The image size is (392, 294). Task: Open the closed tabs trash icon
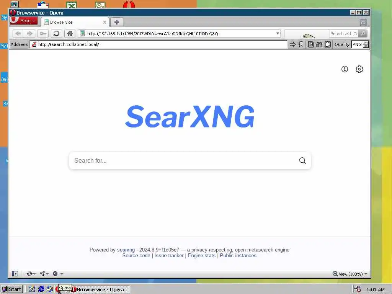[x=363, y=23]
